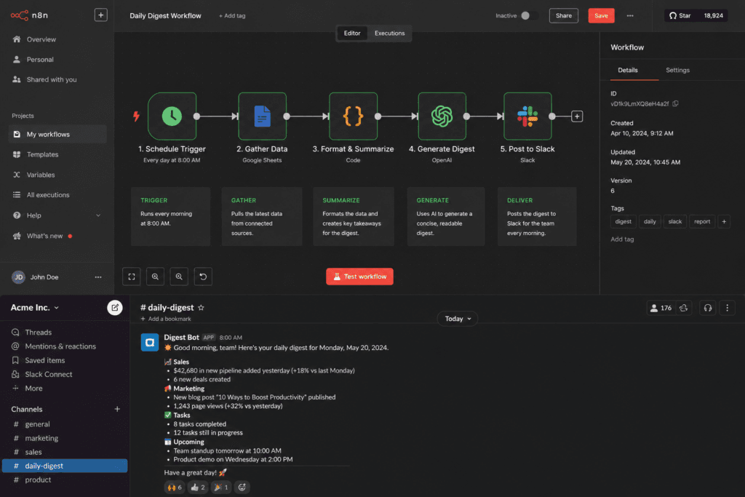Click the Share button
This screenshot has height=497, width=745.
click(x=564, y=16)
